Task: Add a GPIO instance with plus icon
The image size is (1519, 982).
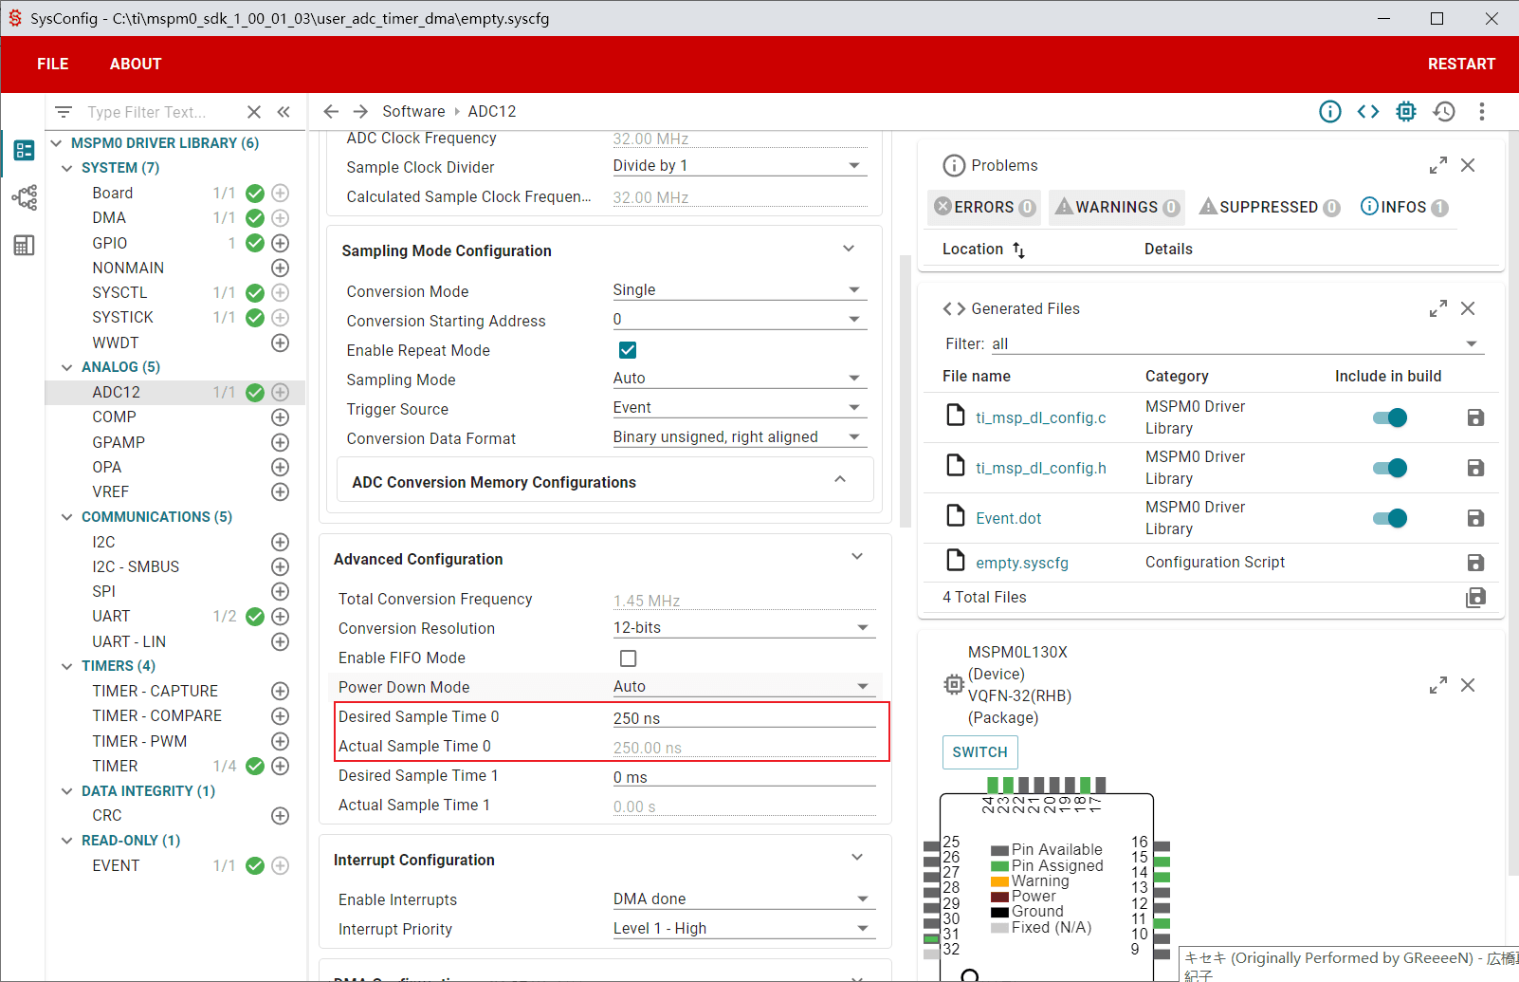Action: click(x=281, y=243)
